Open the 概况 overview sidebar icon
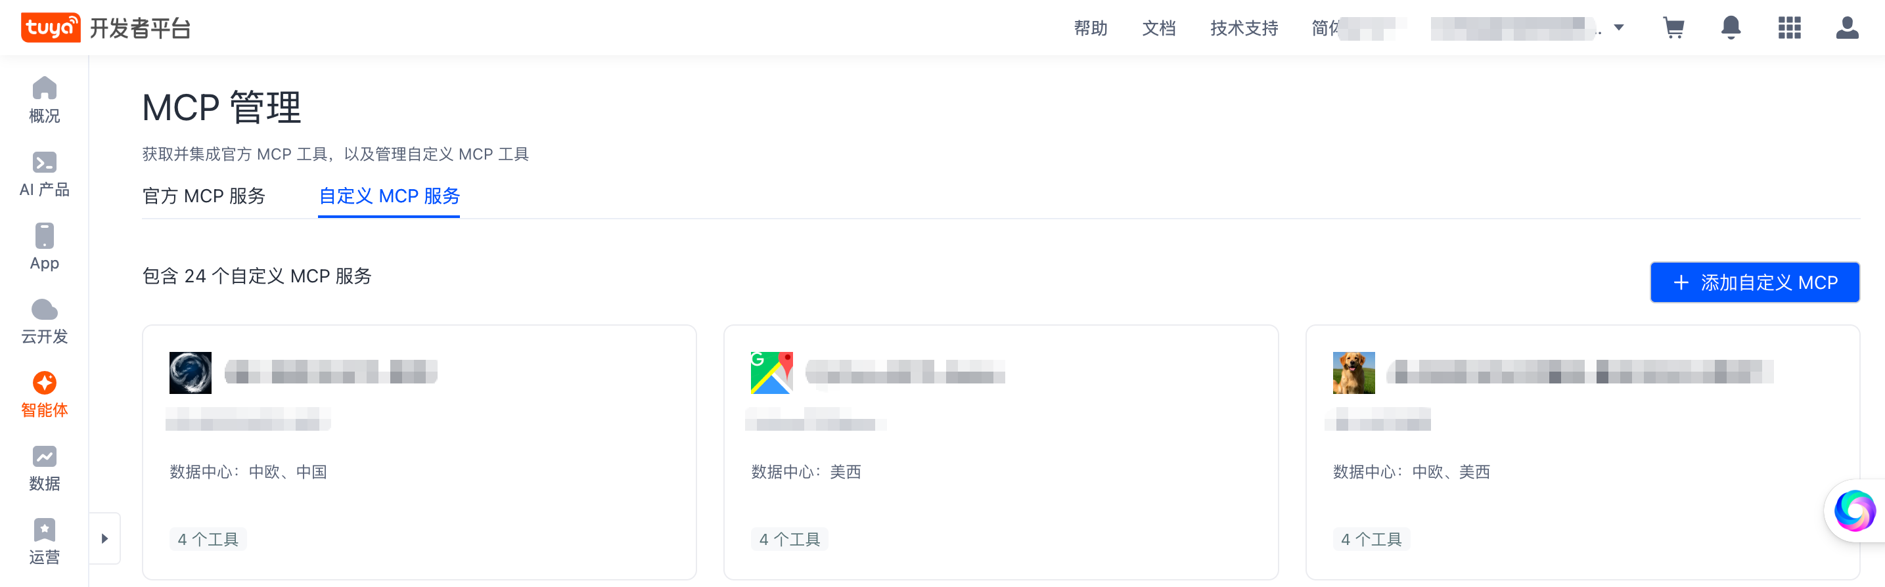Screen dimensions: 1885x587 tap(44, 99)
